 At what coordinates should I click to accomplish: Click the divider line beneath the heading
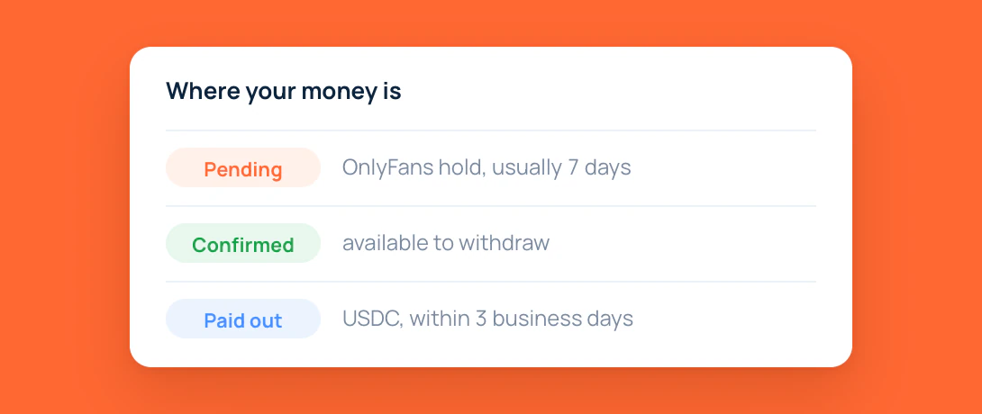pyautogui.click(x=491, y=130)
